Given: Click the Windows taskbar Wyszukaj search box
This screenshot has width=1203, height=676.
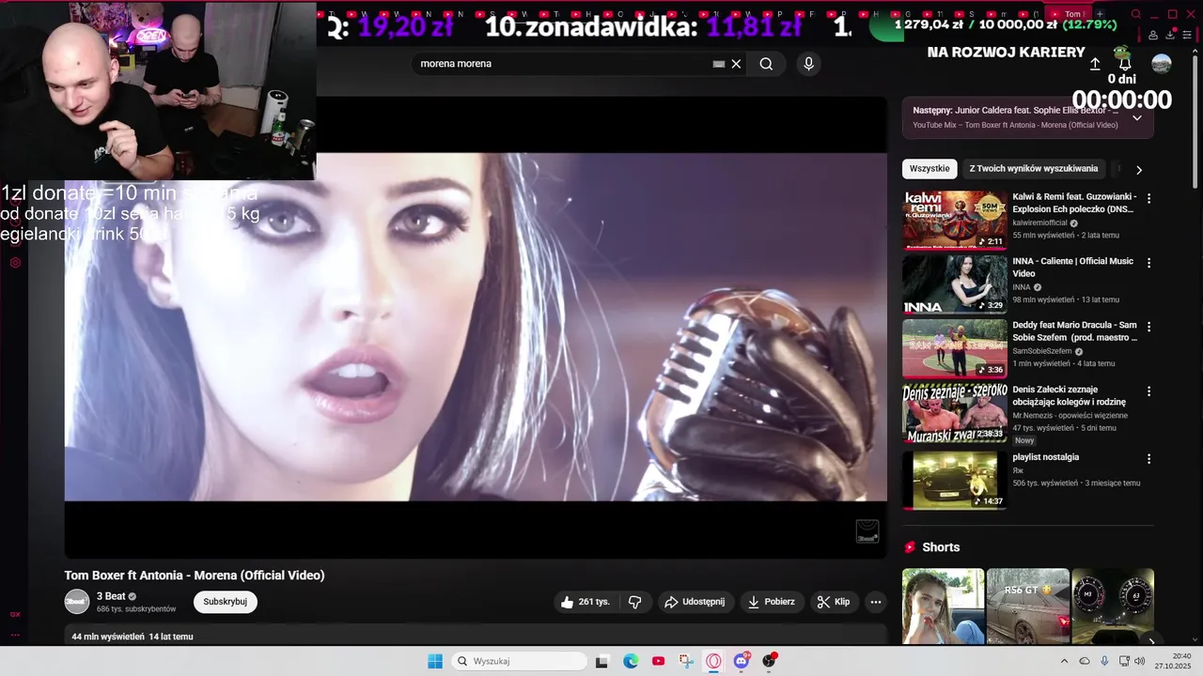Looking at the screenshot, I should [519, 661].
